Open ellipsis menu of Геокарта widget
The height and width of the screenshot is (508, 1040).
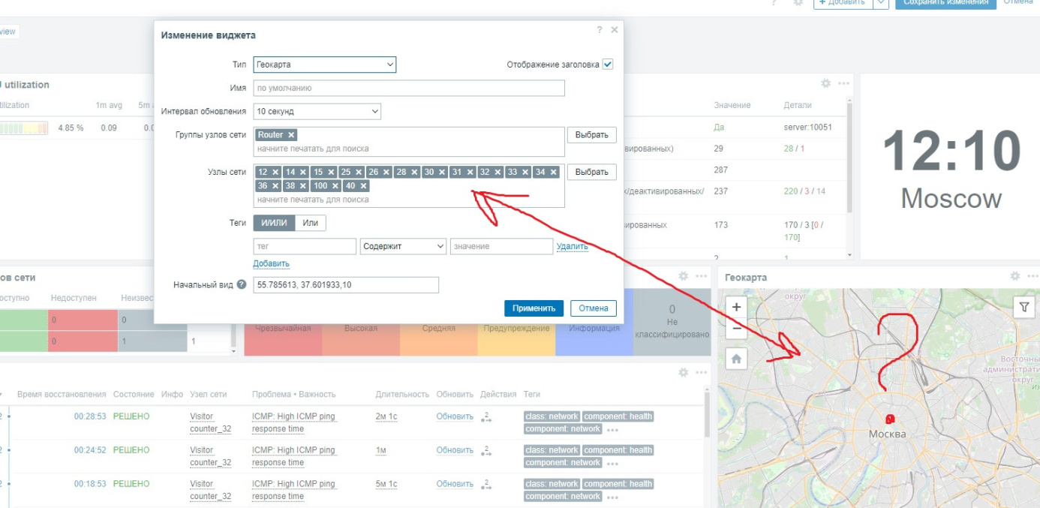1032,276
